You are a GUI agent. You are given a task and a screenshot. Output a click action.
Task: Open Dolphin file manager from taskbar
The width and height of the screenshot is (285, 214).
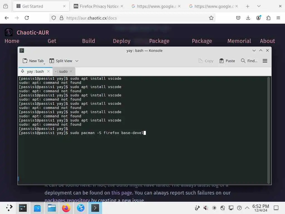pos(51,208)
